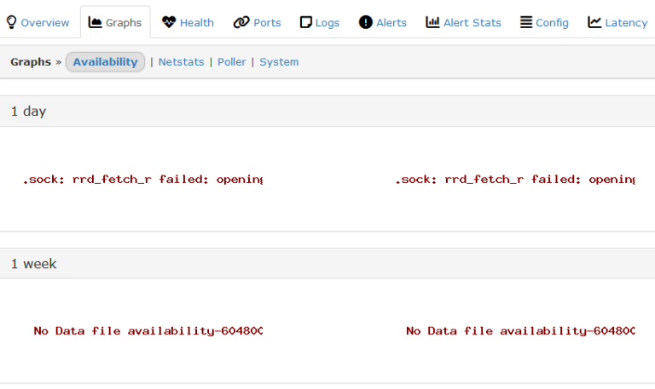This screenshot has height=389, width=655.
Task: Go to the Poller graphs link
Action: pos(231,62)
